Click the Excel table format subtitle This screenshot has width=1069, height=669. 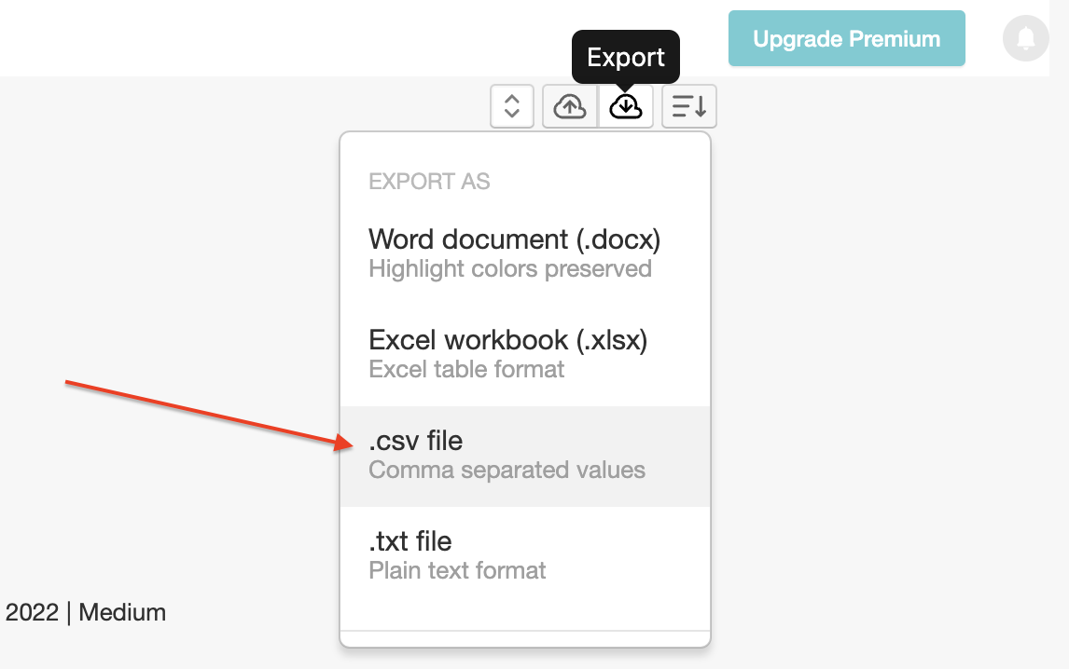pyautogui.click(x=466, y=369)
